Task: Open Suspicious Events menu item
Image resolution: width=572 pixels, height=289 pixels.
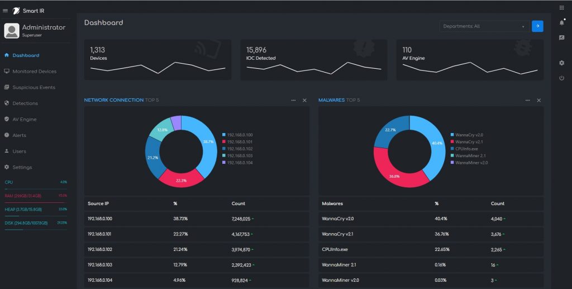Action: pos(34,87)
